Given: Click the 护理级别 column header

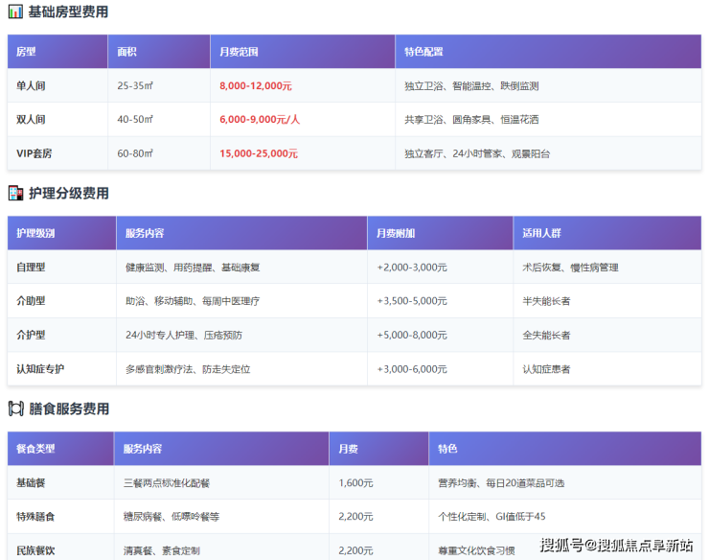Looking at the screenshot, I should pos(35,233).
